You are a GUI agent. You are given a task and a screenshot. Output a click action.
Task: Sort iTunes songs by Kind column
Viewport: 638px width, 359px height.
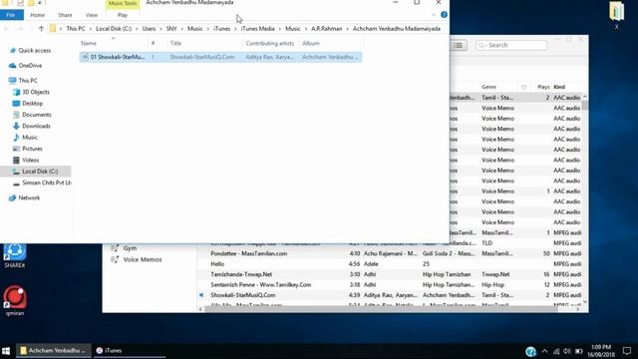559,87
